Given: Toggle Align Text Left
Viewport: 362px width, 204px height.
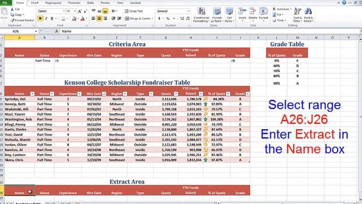Looking at the screenshot, I should (93, 18).
